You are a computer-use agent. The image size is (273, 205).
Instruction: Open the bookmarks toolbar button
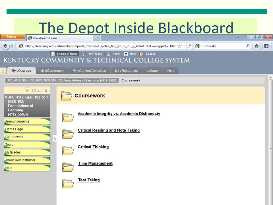[x=266, y=46]
